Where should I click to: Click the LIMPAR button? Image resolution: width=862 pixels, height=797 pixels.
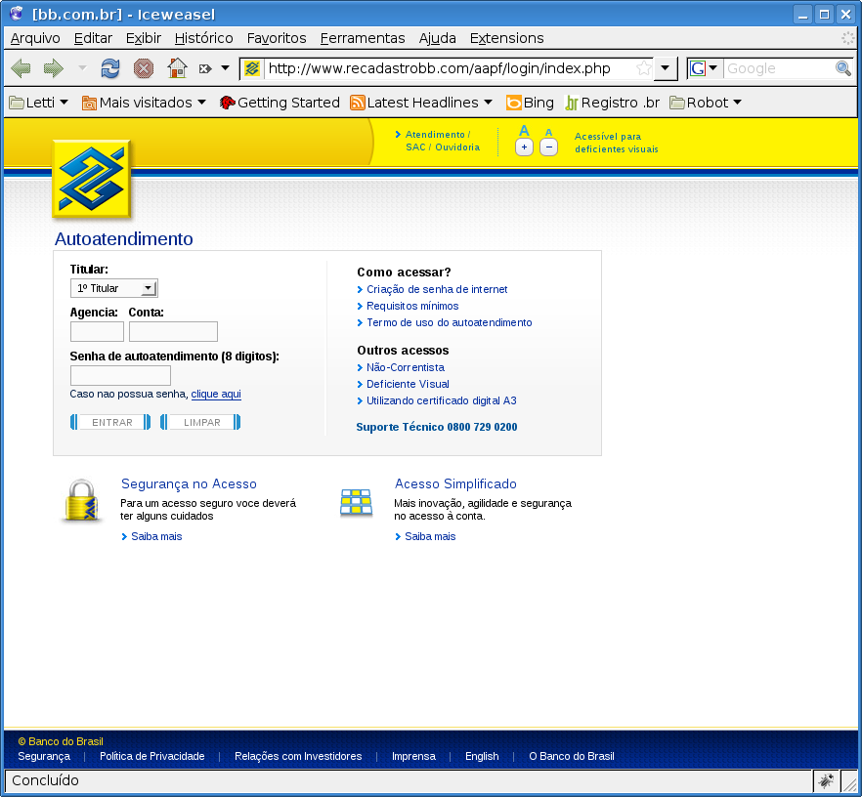(x=200, y=422)
